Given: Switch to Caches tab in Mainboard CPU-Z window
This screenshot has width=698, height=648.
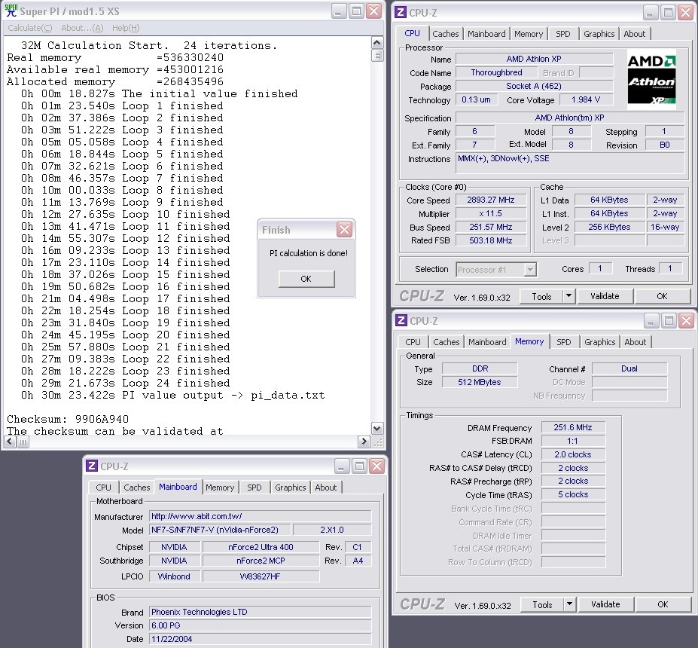Looking at the screenshot, I should point(136,488).
